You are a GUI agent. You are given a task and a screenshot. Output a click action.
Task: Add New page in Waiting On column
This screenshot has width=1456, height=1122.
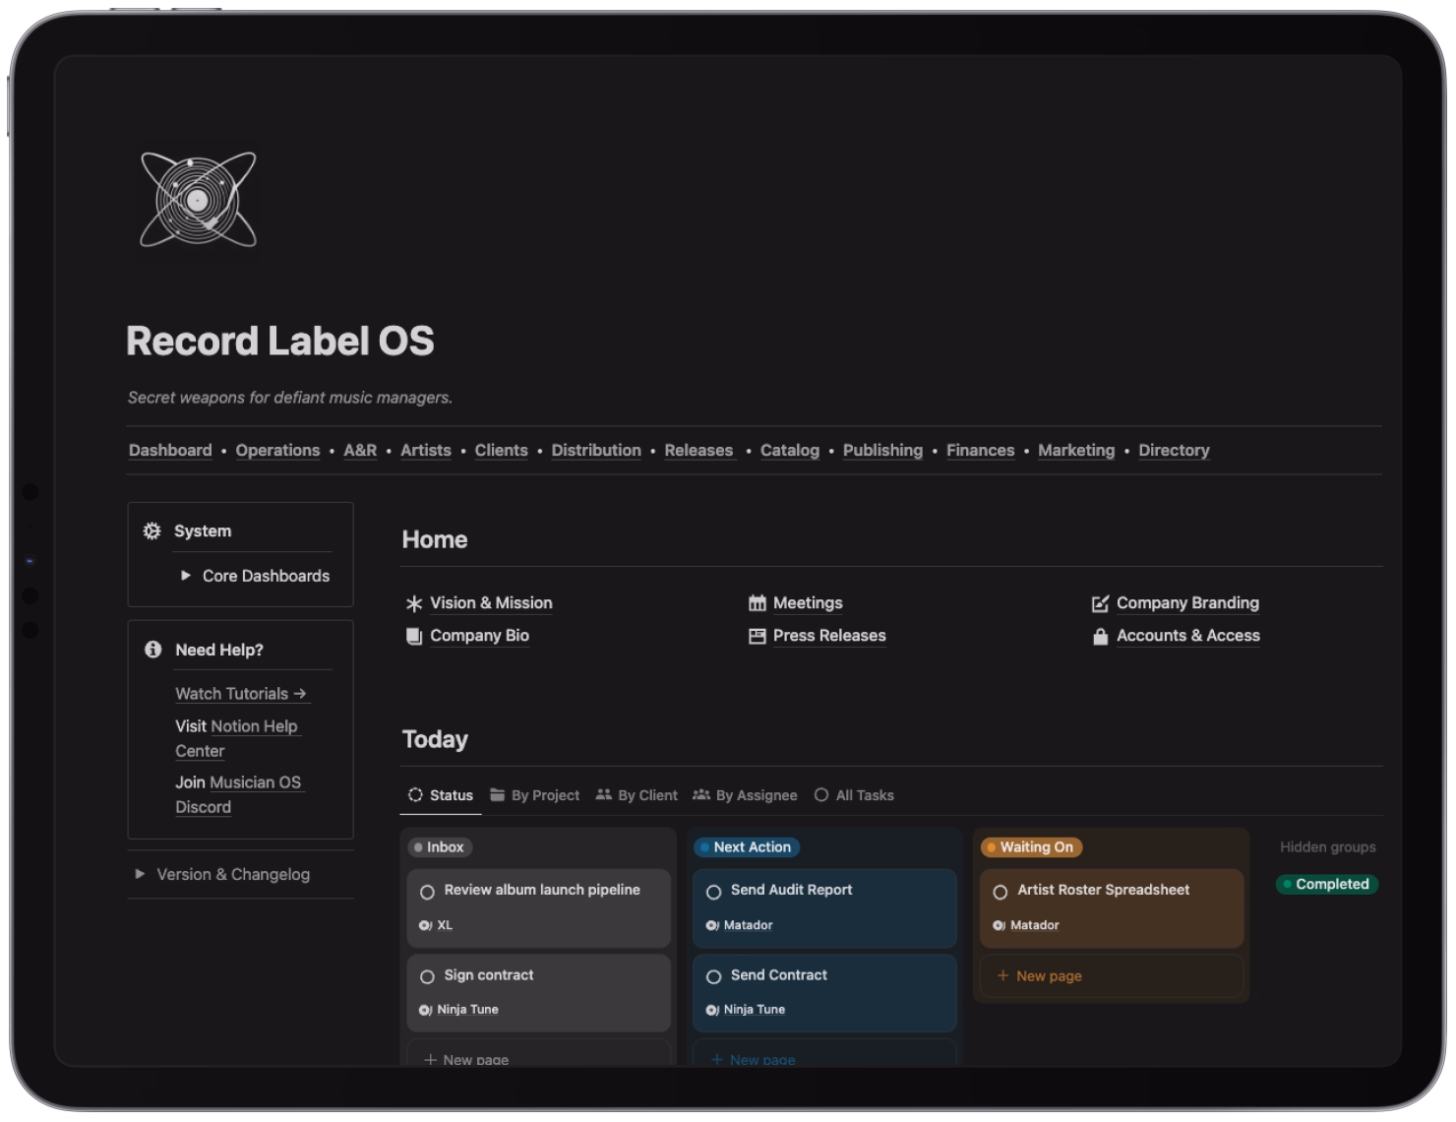coord(1112,975)
